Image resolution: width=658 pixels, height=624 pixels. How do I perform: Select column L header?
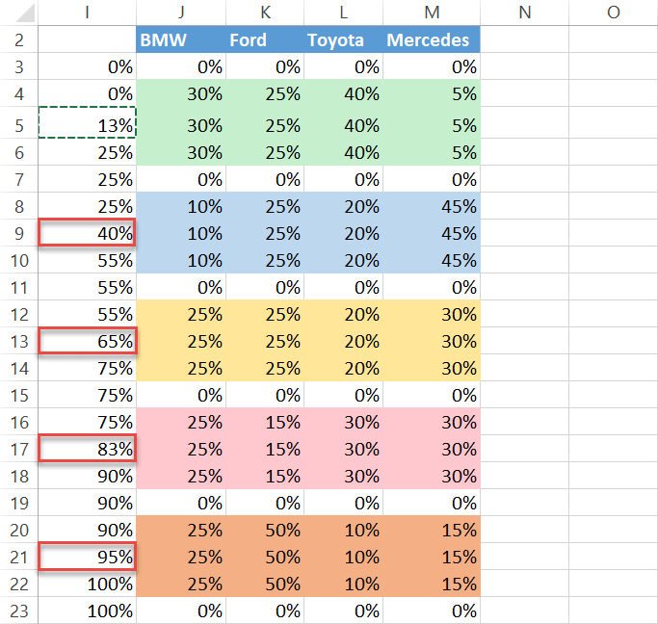(343, 13)
